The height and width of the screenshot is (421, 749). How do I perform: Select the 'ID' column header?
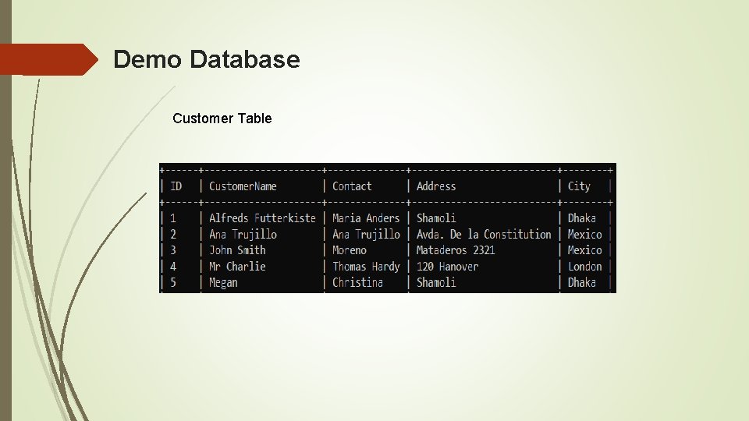(176, 186)
